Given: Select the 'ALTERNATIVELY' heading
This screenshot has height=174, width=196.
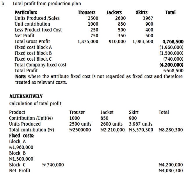Looking at the screenshot, I should (x=26, y=96).
